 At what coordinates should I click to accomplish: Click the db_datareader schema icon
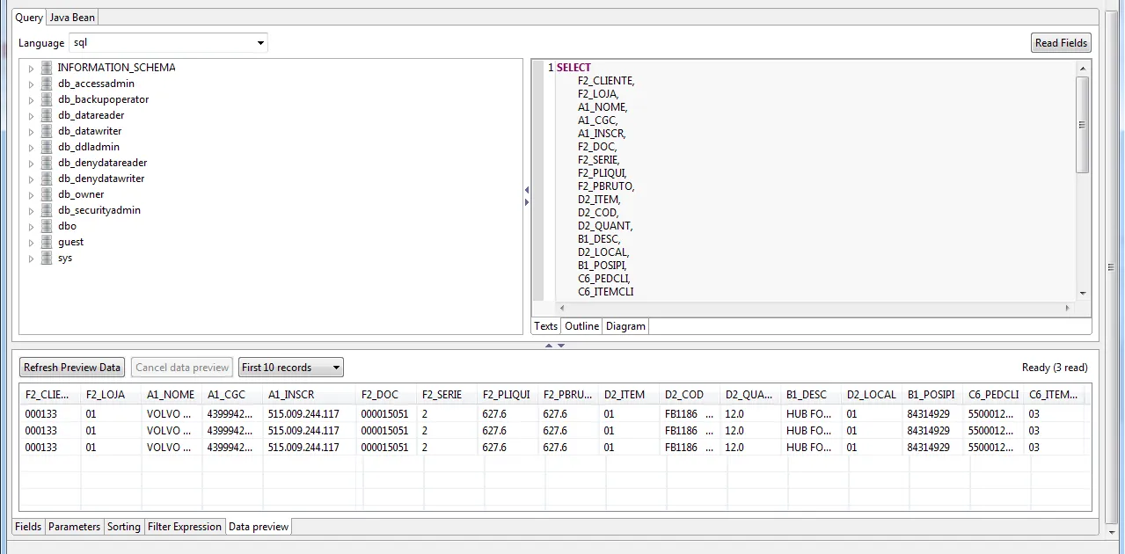coord(47,115)
